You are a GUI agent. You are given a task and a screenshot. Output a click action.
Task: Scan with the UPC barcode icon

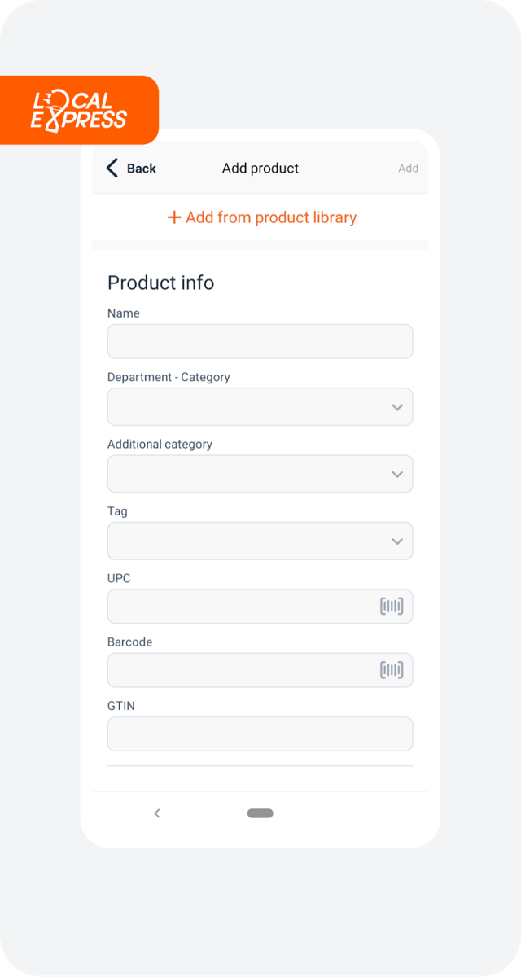(x=392, y=606)
